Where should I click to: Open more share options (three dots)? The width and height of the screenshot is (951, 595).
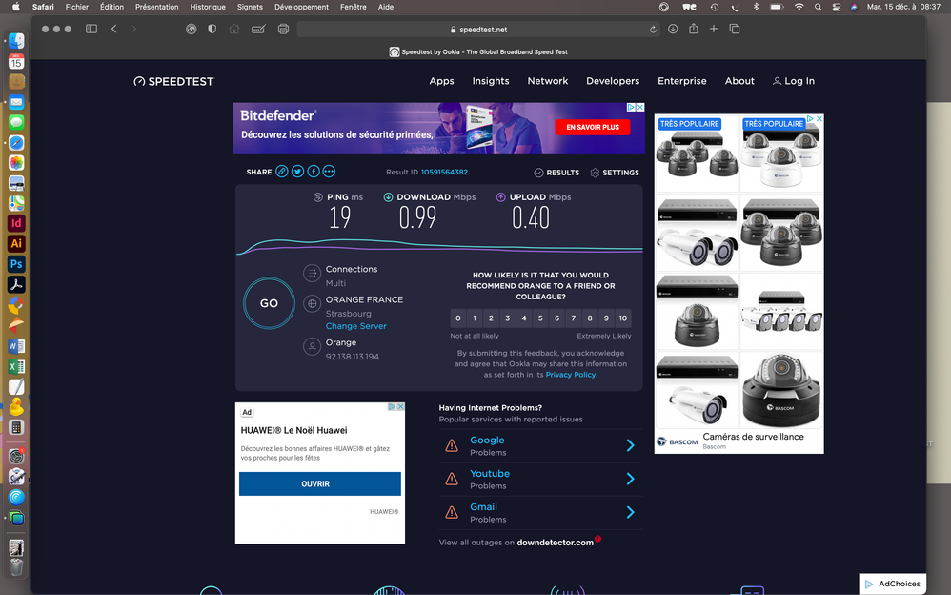329,172
